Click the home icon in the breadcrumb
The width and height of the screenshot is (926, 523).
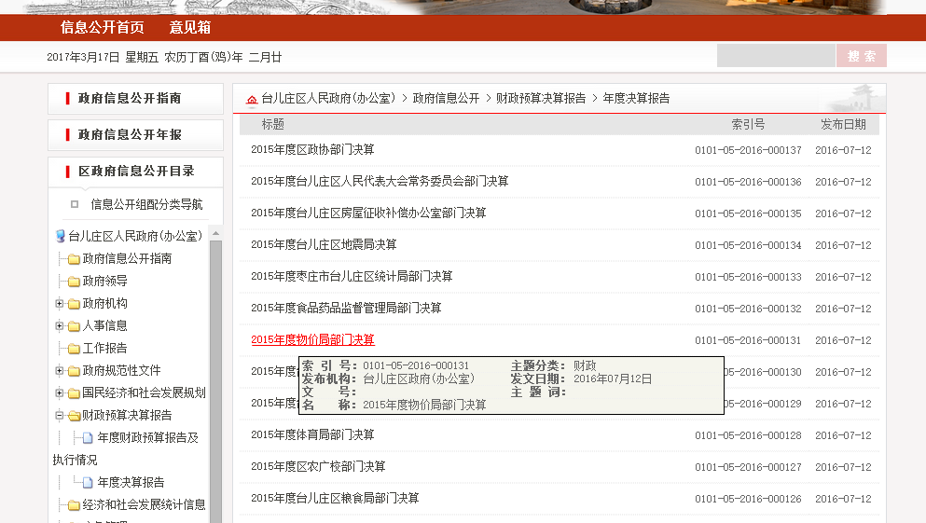(x=252, y=99)
